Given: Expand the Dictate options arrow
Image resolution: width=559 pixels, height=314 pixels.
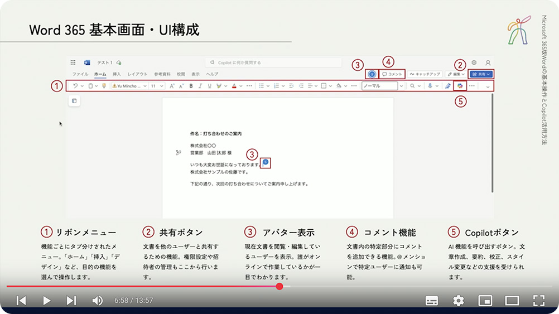Looking at the screenshot, I should (437, 86).
